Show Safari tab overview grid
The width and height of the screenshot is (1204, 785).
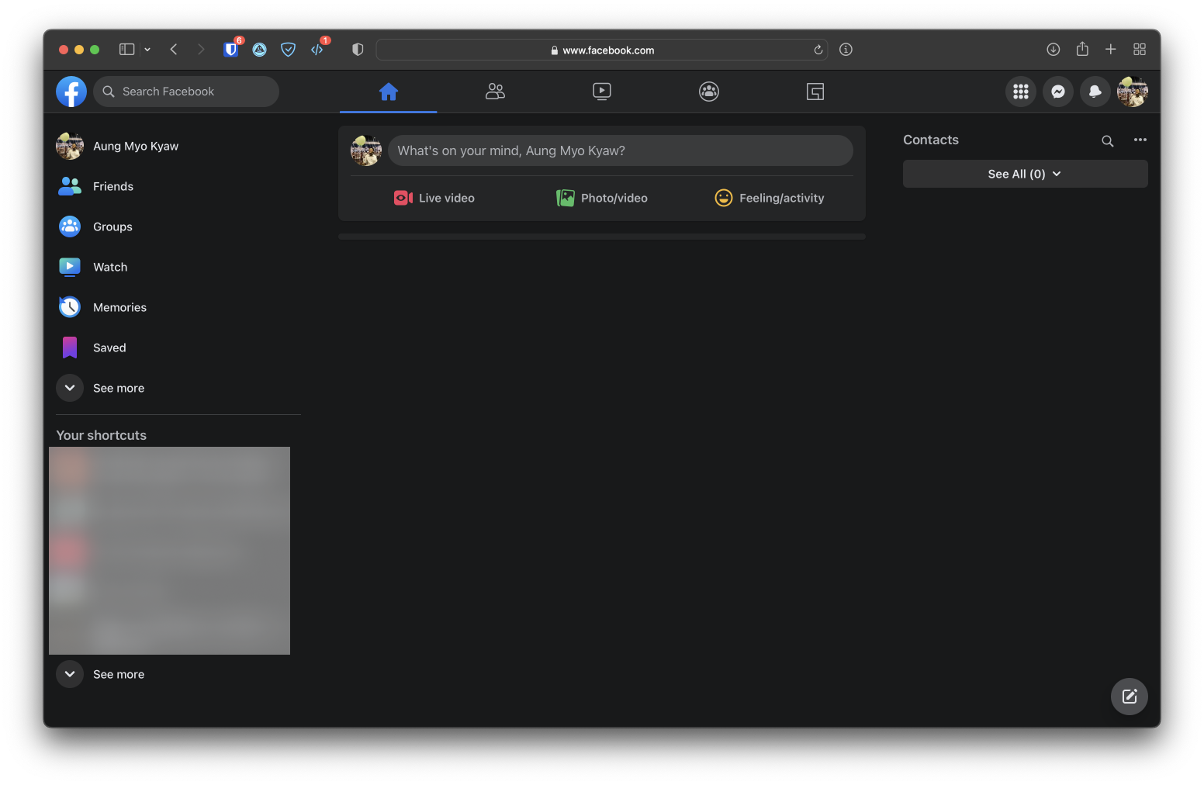point(1140,50)
